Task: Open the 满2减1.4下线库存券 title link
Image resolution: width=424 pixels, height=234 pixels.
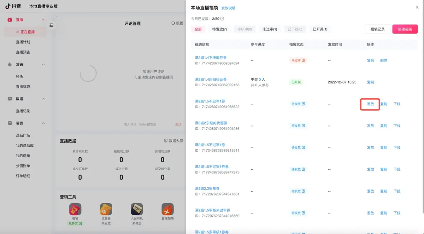Action: tap(211, 58)
